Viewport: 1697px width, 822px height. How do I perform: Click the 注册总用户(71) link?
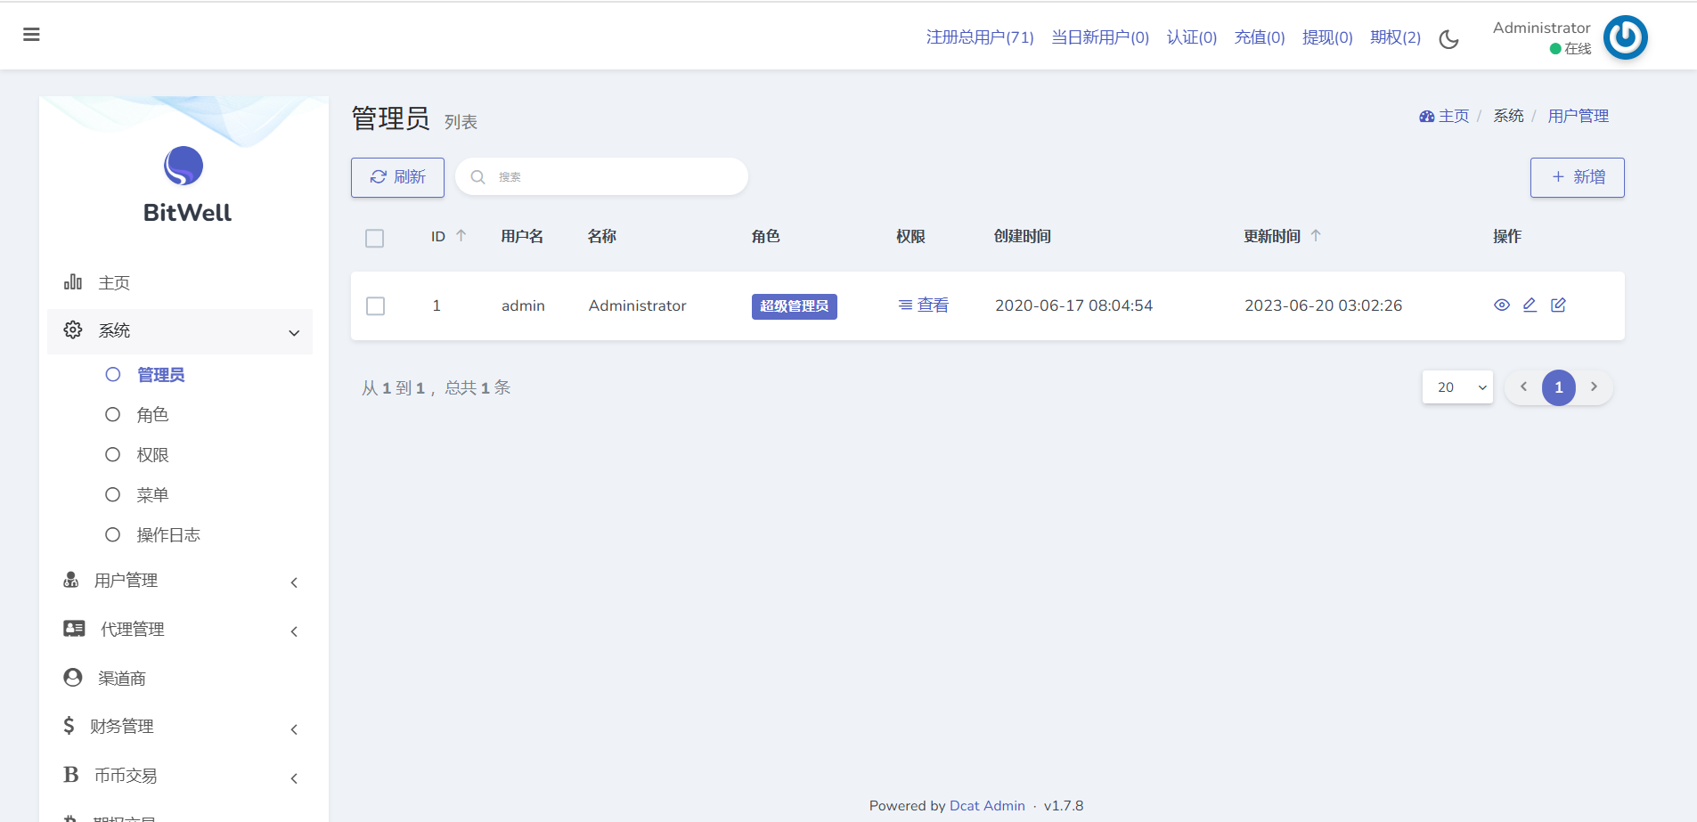click(979, 37)
